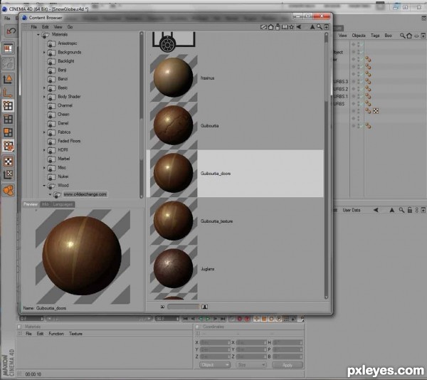Play animation forward
Screen dimensions: 427x380
point(208,319)
